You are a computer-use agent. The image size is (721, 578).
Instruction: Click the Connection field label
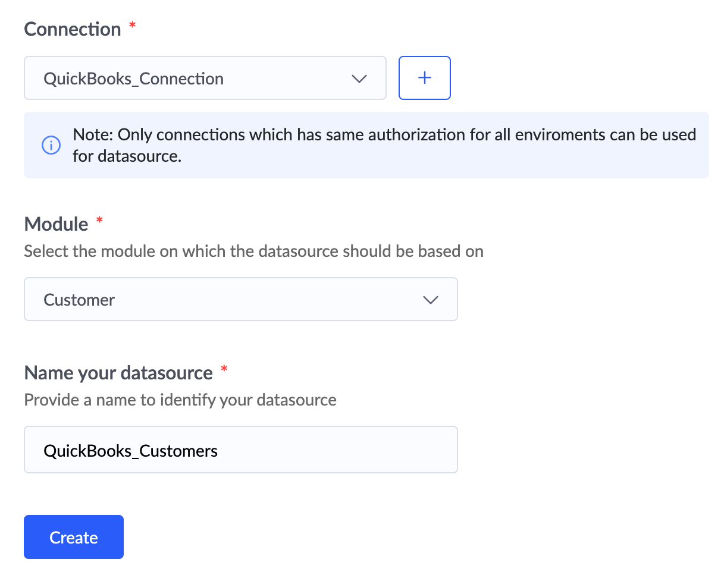click(72, 29)
